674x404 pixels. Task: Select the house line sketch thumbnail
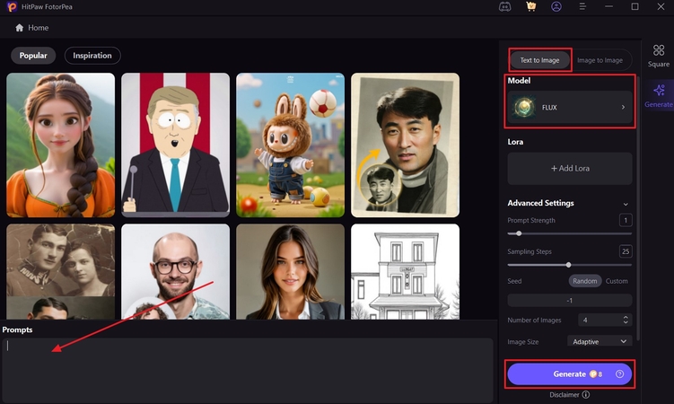point(405,272)
